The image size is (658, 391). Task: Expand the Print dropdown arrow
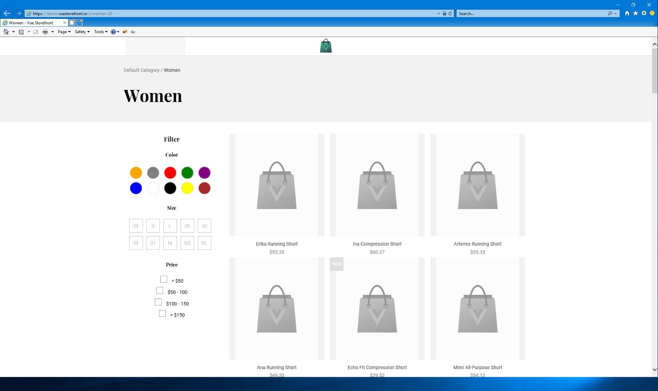coord(53,32)
